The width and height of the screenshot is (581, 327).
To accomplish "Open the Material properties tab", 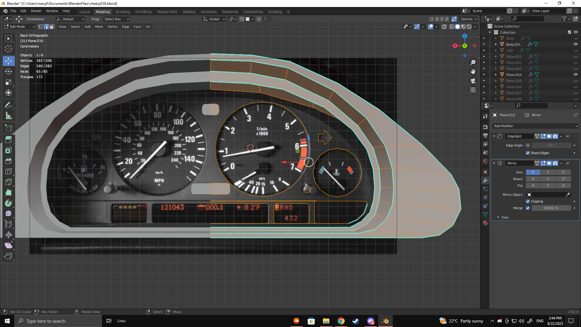I will (485, 223).
